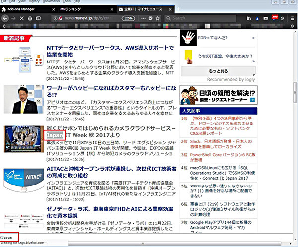Click the 125% zoom level indicator
Screen dimensions: 298x247
pyautogui.click(x=128, y=18)
